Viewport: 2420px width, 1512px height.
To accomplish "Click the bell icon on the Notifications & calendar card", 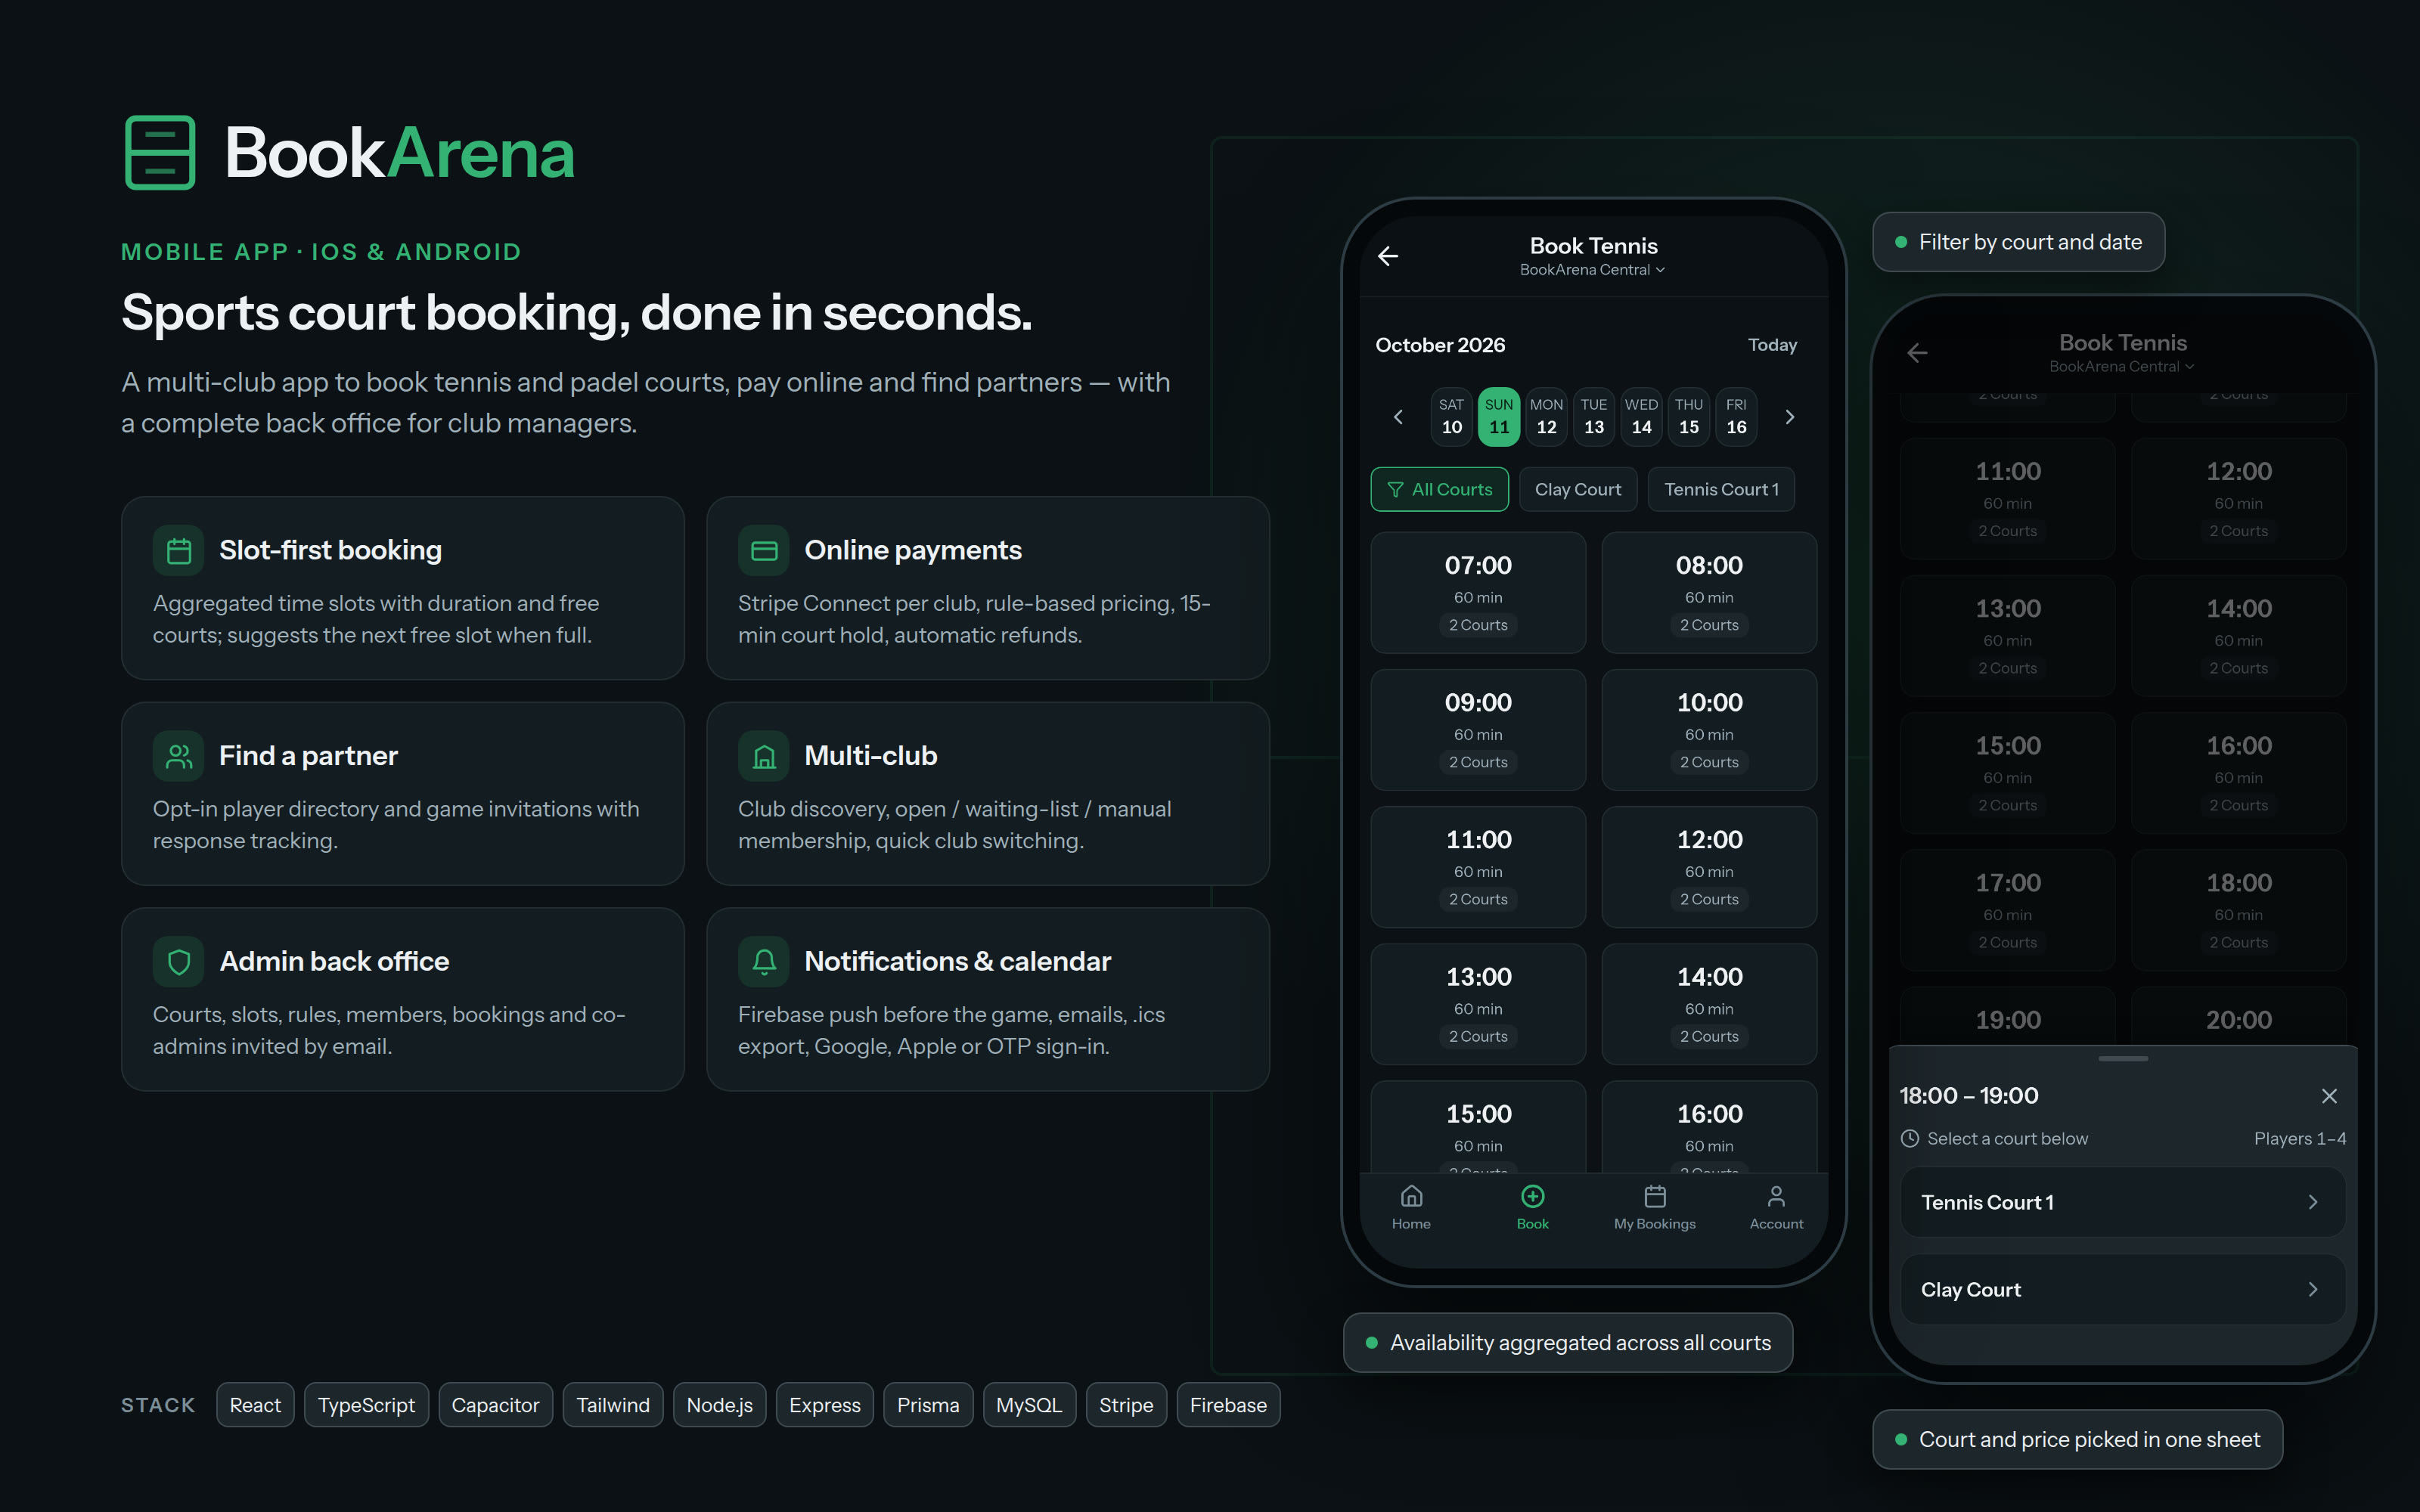I will coord(764,962).
